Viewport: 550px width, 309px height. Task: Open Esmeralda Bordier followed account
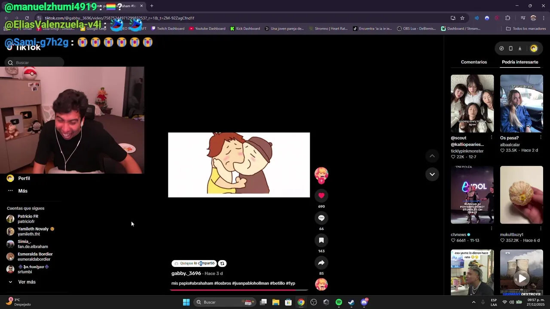[30, 257]
